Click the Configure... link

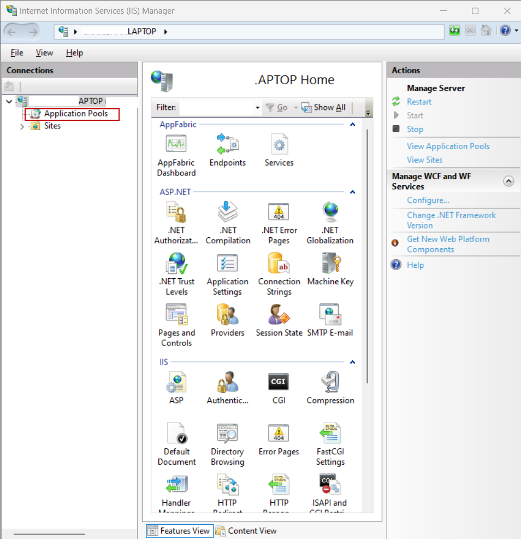[428, 200]
